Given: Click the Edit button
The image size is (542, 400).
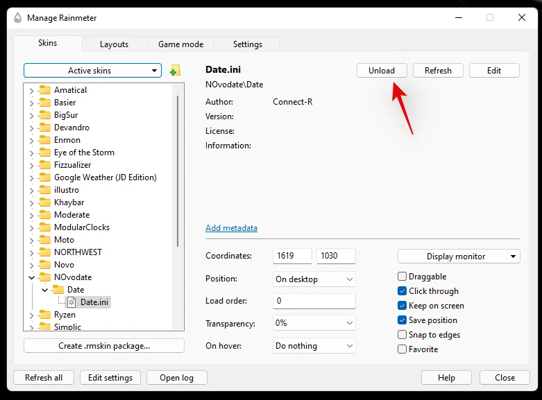Looking at the screenshot, I should (494, 71).
